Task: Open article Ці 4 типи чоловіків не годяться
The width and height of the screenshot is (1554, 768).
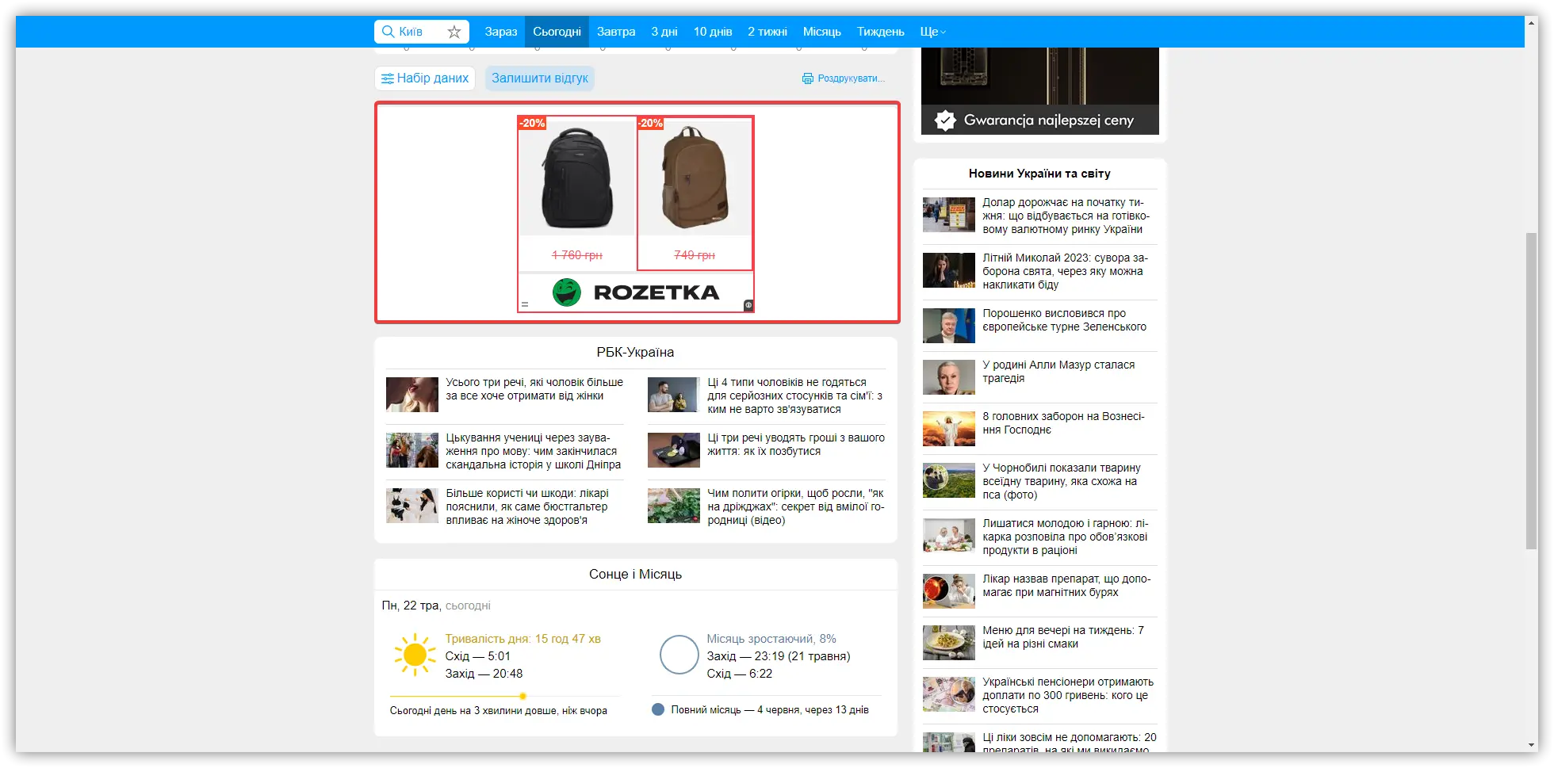Action: coord(795,395)
